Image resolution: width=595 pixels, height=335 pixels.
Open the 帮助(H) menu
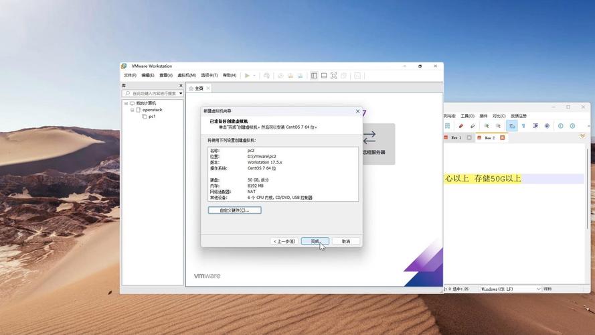tap(230, 75)
